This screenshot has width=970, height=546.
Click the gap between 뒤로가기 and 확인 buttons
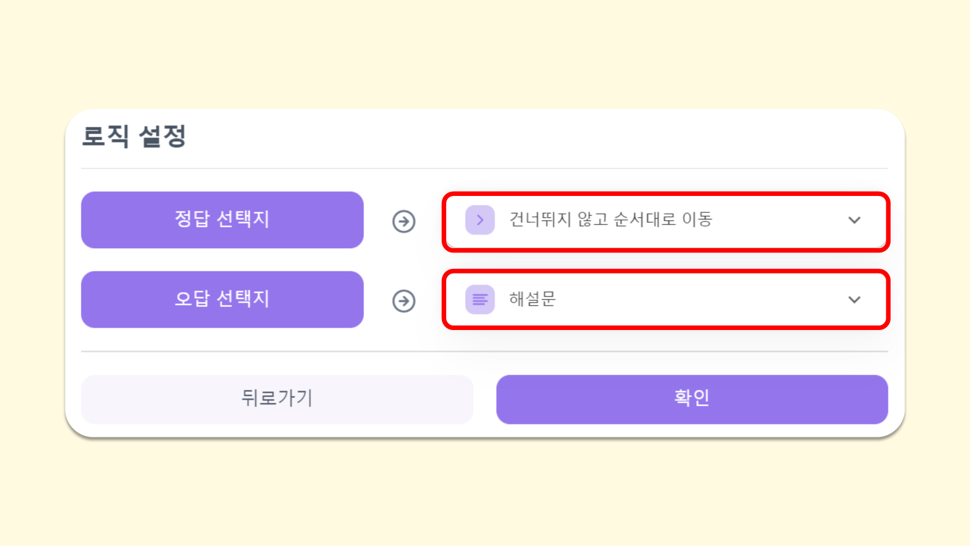pos(485,399)
